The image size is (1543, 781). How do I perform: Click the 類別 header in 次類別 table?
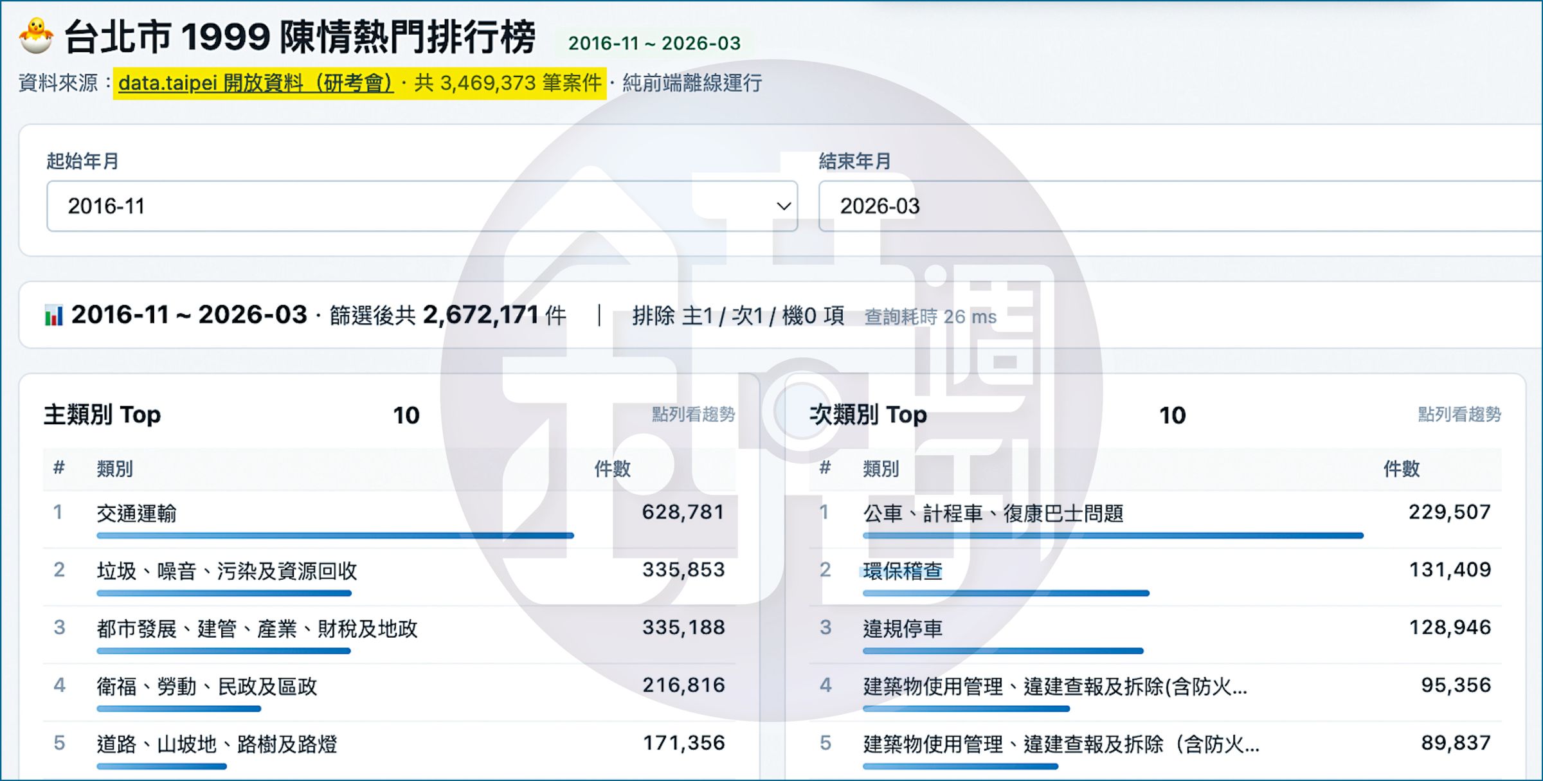881,469
